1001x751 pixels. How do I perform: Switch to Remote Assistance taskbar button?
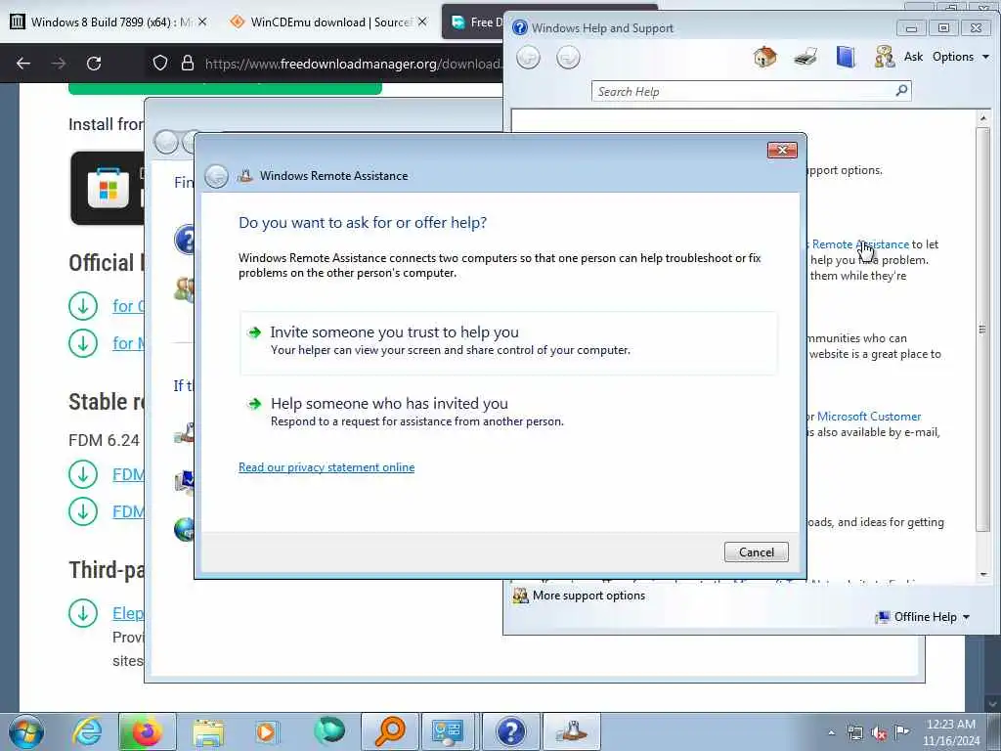pyautogui.click(x=571, y=731)
